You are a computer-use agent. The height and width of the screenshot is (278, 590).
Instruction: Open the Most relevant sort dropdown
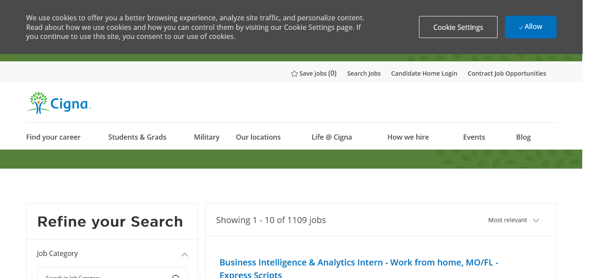point(514,220)
